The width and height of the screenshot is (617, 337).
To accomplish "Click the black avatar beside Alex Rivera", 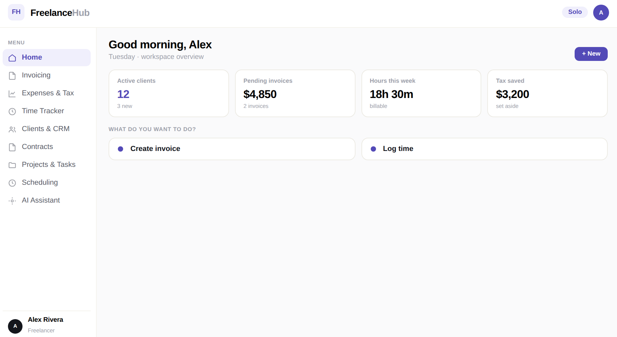I will point(15,326).
